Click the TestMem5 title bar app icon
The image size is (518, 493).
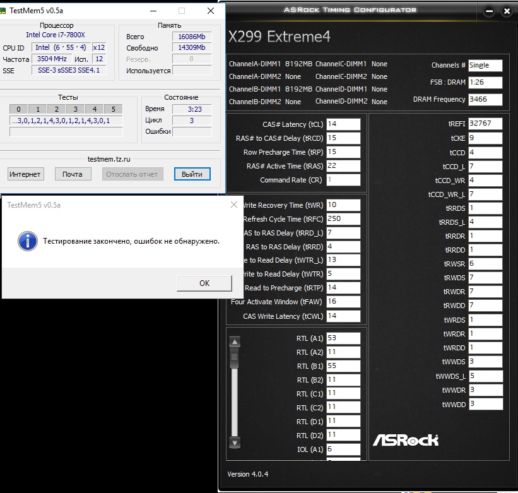[x=3, y=11]
